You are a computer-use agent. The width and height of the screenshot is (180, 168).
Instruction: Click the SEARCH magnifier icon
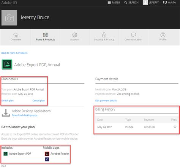[126, 3]
